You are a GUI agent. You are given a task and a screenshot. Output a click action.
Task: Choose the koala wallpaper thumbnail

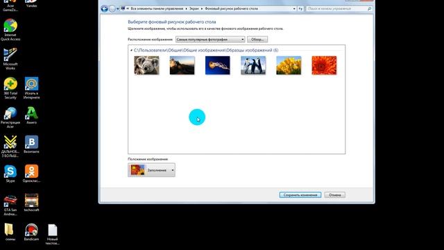pos(146,65)
